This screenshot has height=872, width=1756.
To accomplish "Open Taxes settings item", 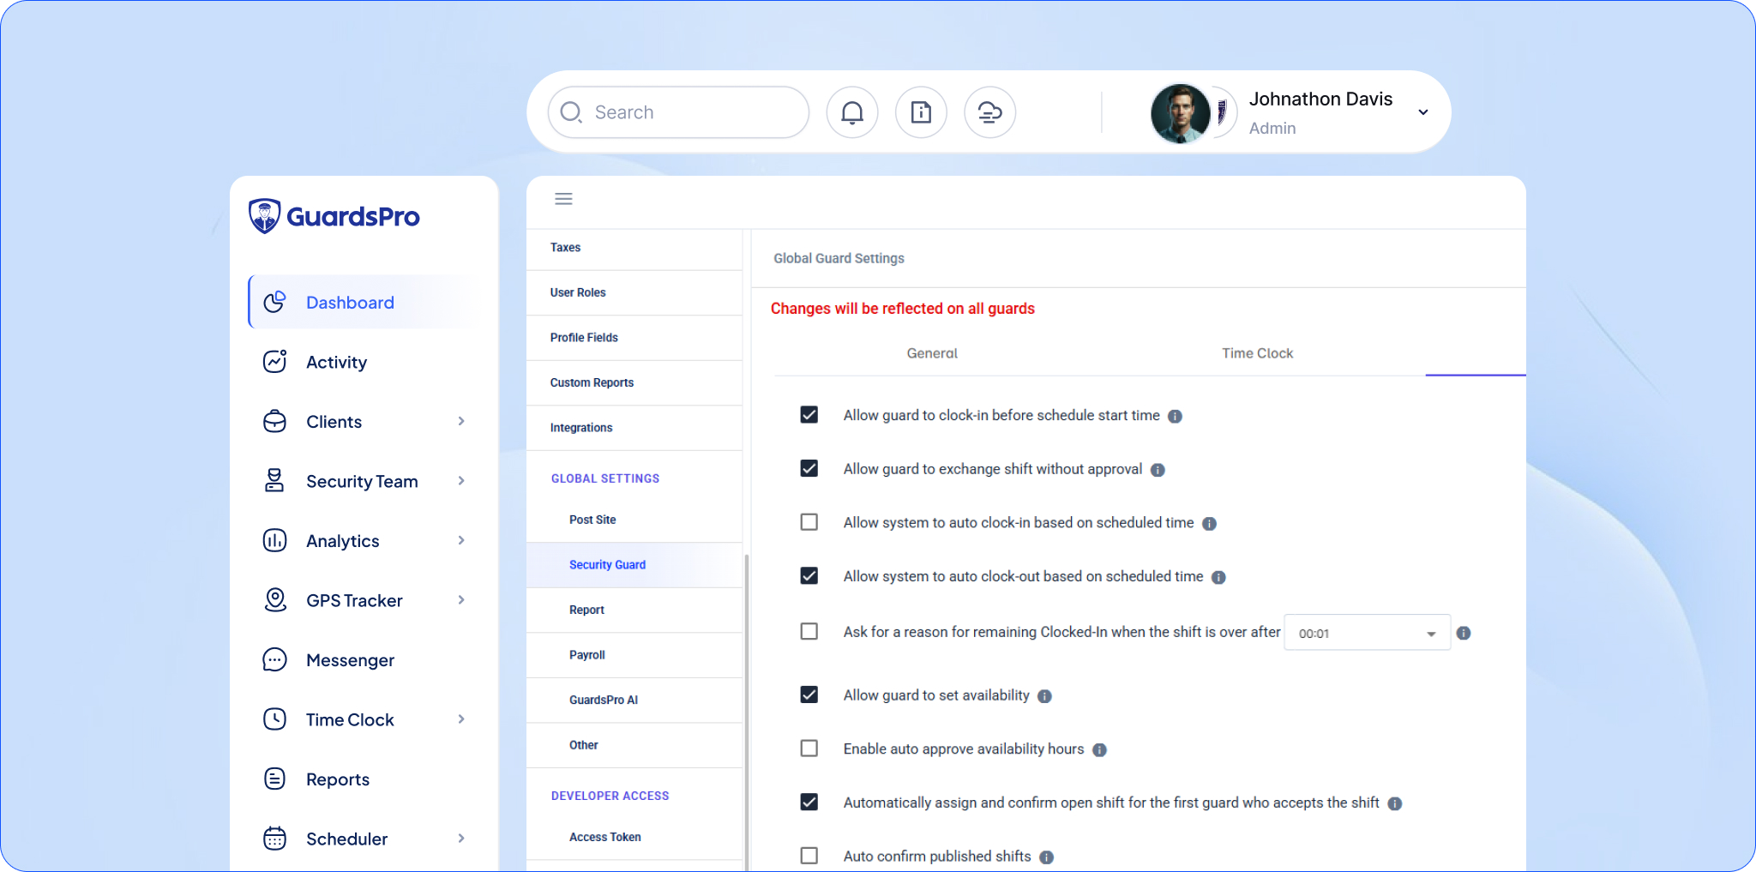I will tap(634, 248).
